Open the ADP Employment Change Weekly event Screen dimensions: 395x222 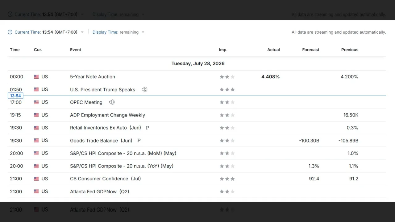tap(107, 115)
